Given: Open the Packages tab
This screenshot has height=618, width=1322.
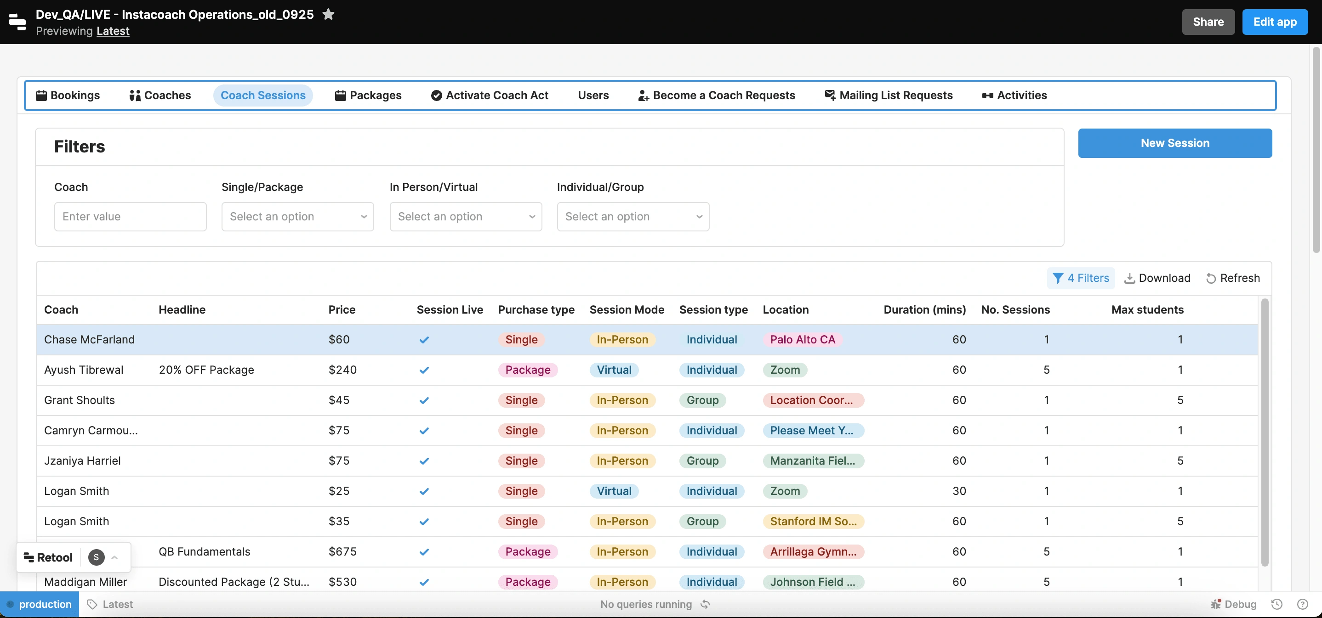Looking at the screenshot, I should 368,96.
